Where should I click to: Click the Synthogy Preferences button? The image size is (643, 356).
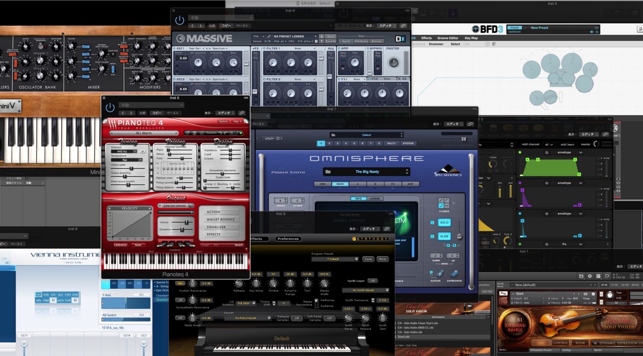pyautogui.click(x=288, y=239)
